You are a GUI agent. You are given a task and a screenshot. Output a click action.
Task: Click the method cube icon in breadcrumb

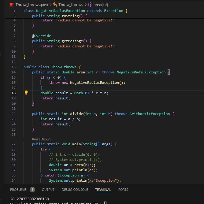[x=90, y=5]
